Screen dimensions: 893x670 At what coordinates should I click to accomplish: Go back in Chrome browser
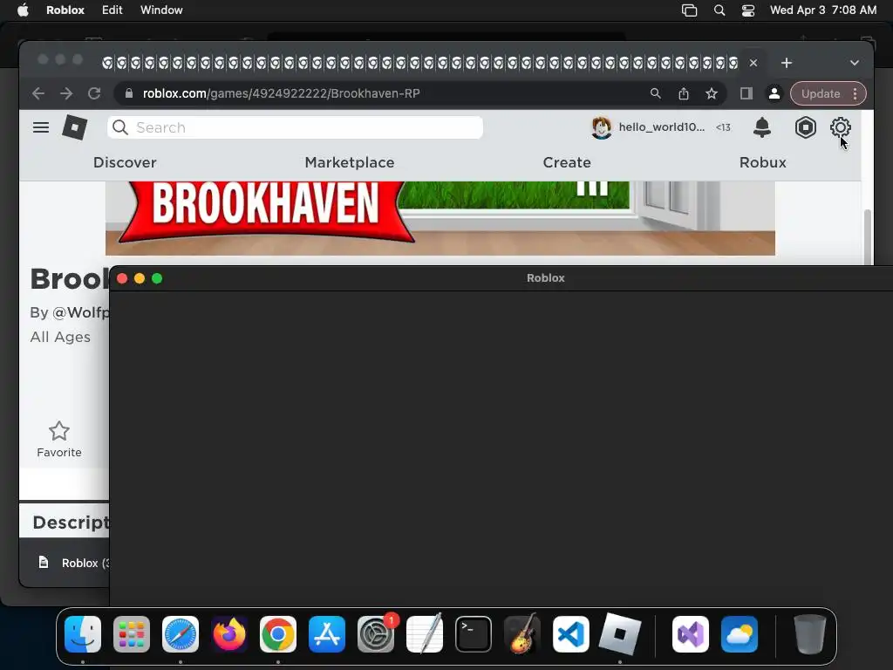(x=38, y=93)
